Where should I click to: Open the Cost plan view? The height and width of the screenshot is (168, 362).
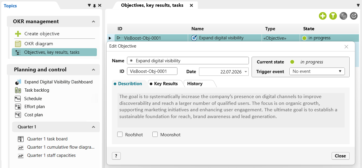point(34,115)
